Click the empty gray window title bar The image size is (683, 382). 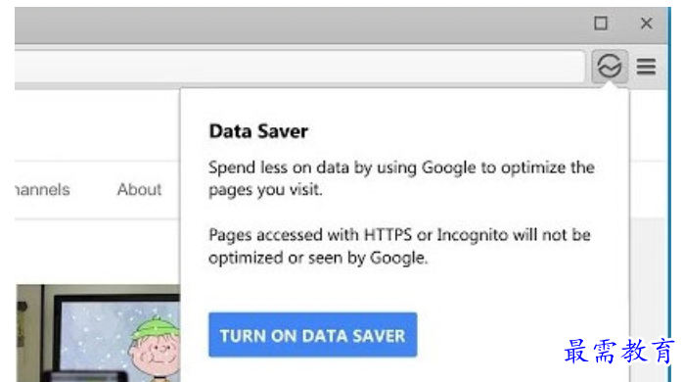coord(300,24)
